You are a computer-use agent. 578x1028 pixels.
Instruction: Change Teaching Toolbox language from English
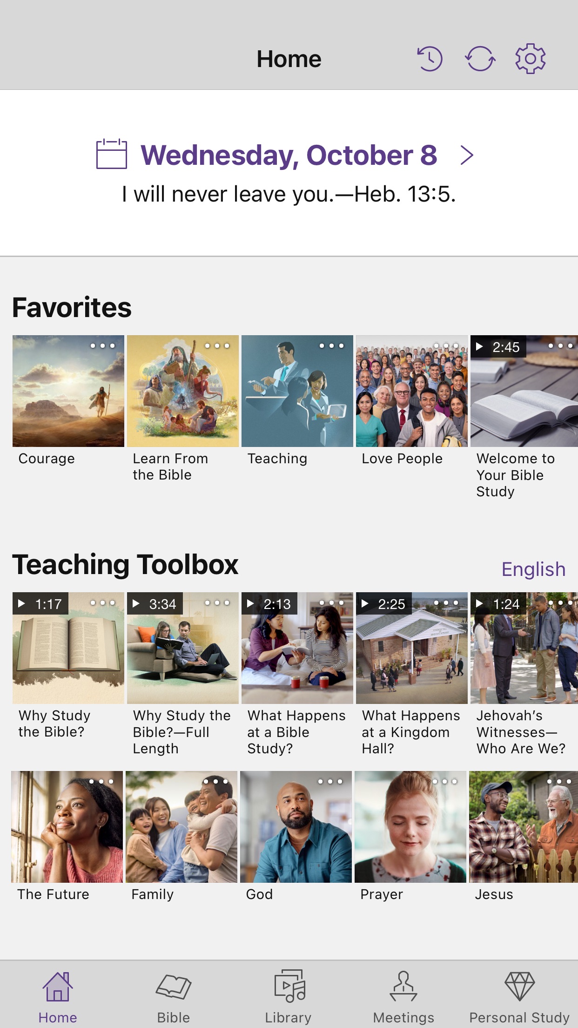pos(533,569)
